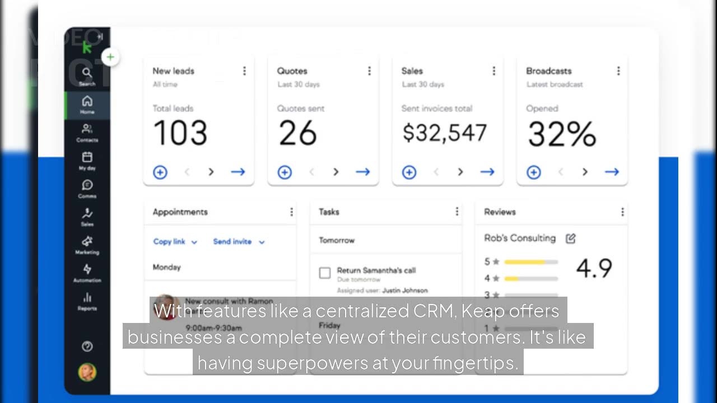The height and width of the screenshot is (403, 717).
Task: Go to Sales via blue arrow
Action: (487, 172)
